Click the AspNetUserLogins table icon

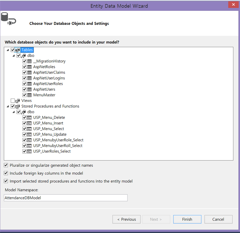point(29,78)
